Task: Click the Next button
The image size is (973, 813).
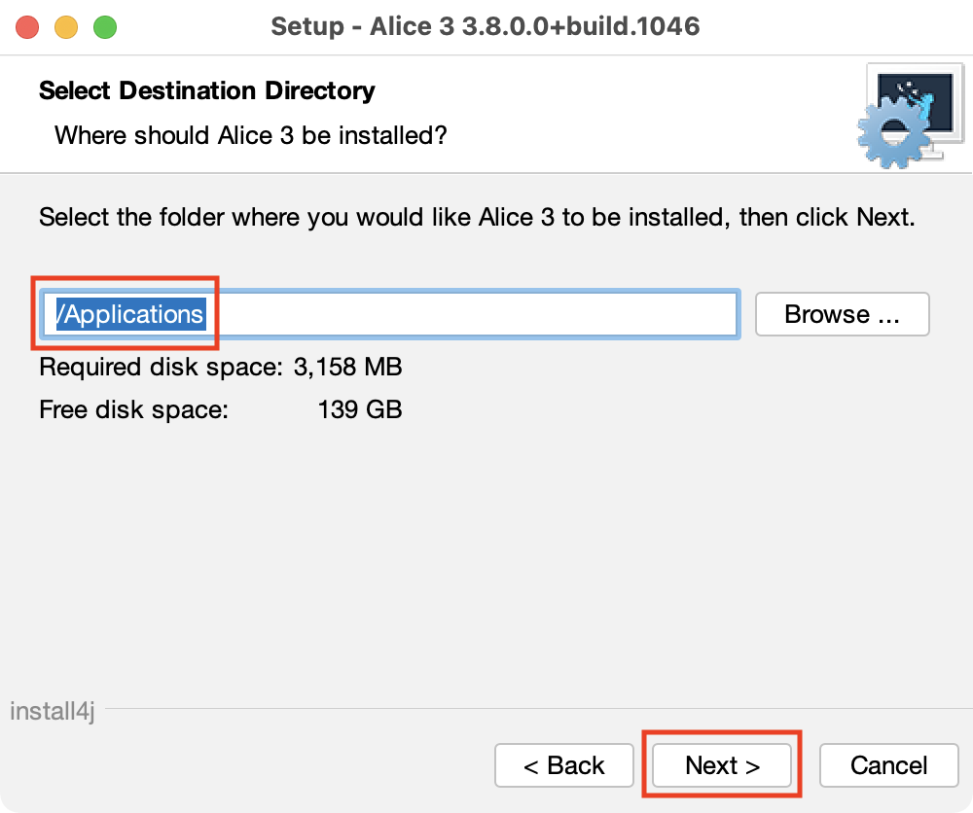Action: coord(722,765)
